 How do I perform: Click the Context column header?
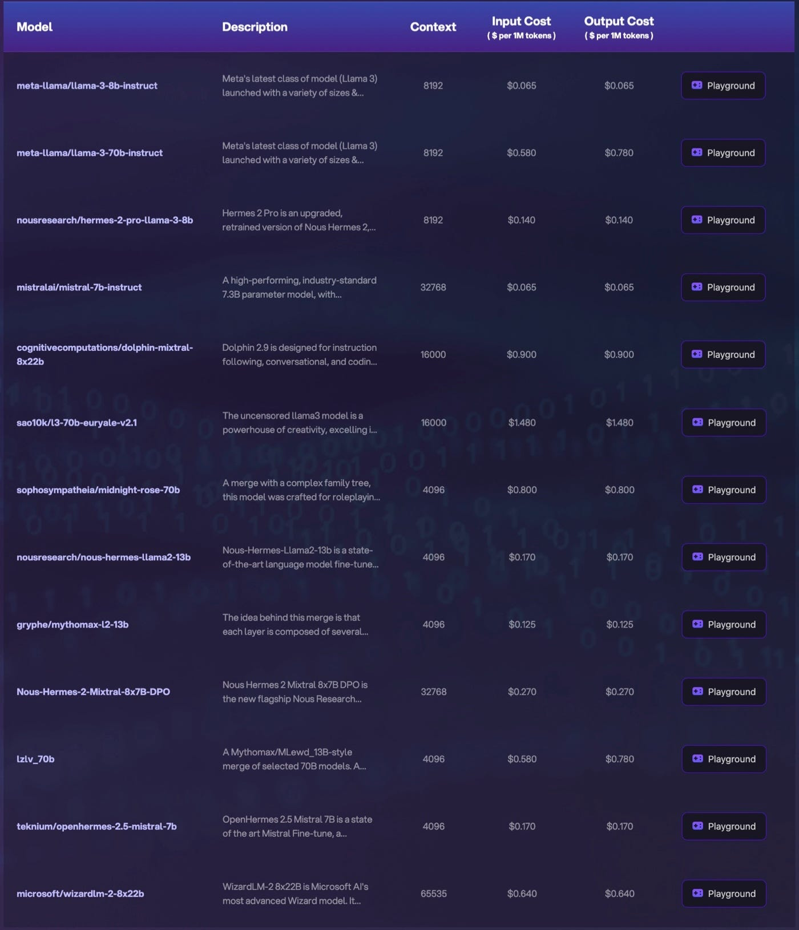click(433, 27)
